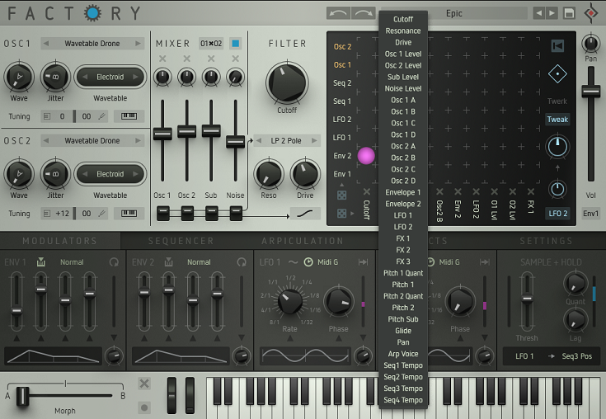Screen dimensions: 606x419
Task: Click the record dot beside the keyboard
Action: coord(144,407)
